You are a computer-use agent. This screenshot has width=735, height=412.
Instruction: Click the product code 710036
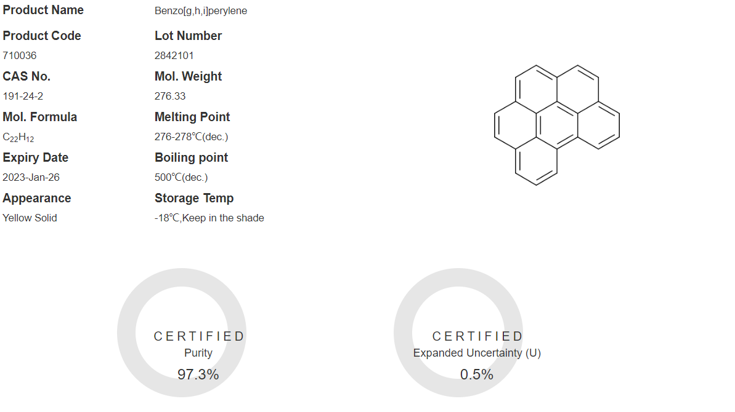tap(20, 55)
